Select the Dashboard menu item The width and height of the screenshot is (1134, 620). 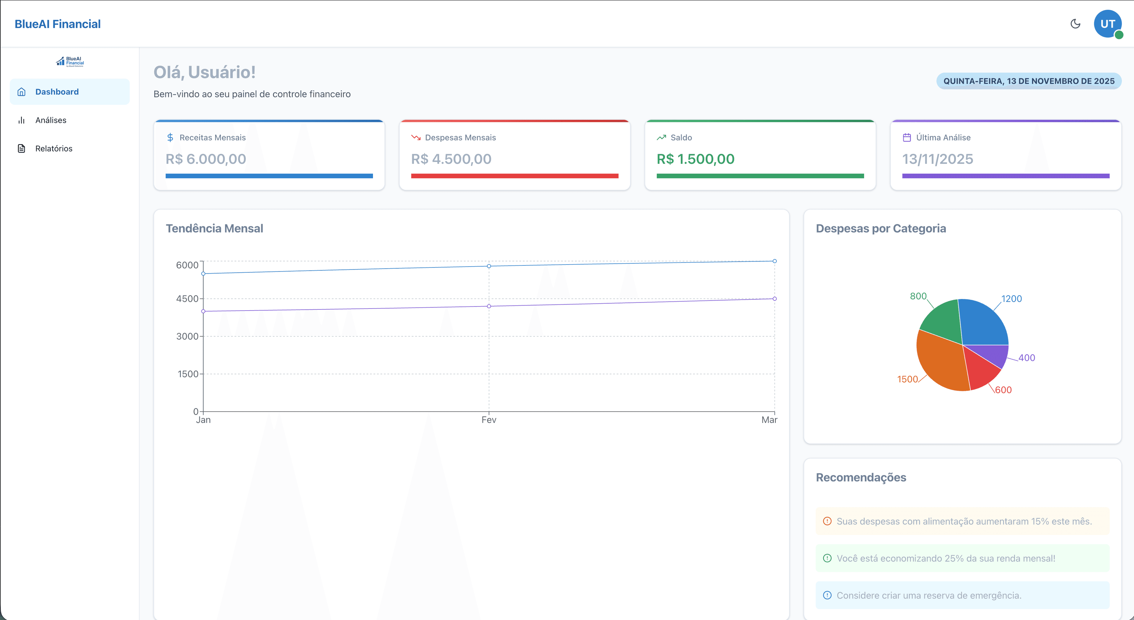click(57, 92)
